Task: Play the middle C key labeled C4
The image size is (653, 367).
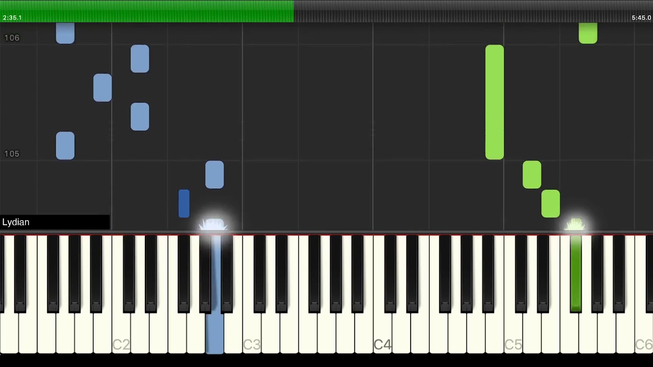Action: click(x=382, y=331)
